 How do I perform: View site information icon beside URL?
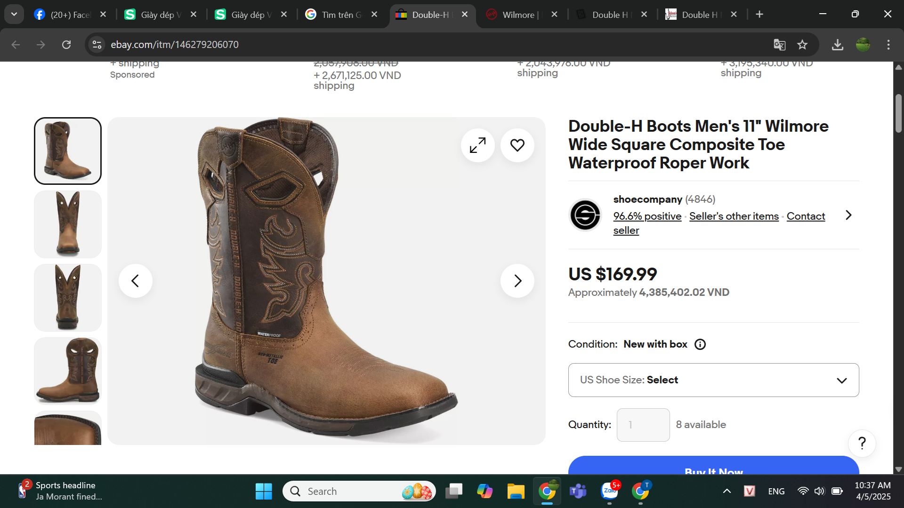[97, 45]
